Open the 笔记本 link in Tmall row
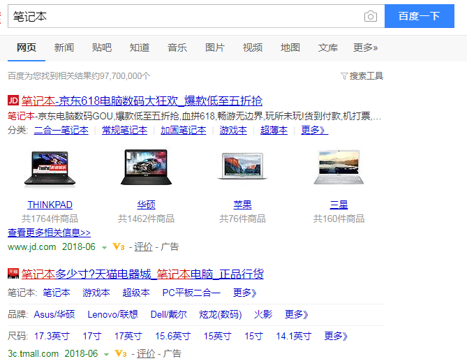This screenshot has height=361, width=467. pyautogui.click(x=57, y=293)
